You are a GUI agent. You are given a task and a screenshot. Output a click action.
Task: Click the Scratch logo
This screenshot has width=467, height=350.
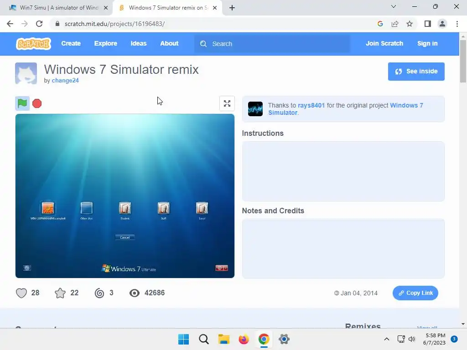coord(33,44)
